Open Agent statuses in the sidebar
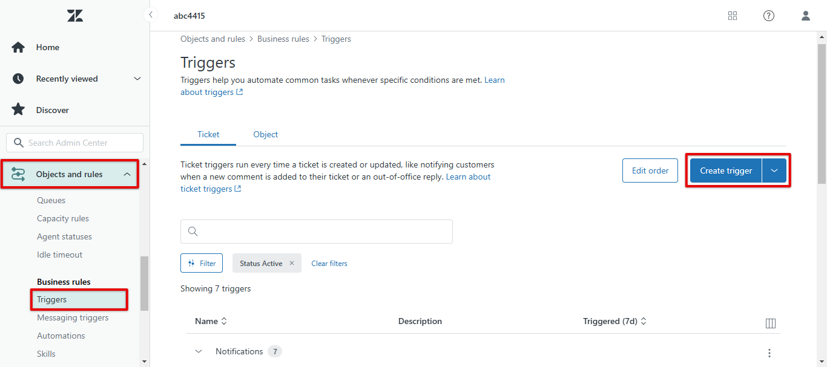The width and height of the screenshot is (827, 367). 64,236
